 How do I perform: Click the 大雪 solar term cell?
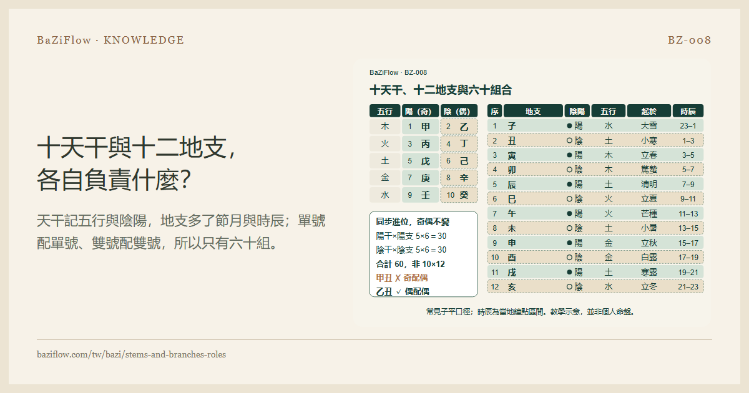[649, 125]
